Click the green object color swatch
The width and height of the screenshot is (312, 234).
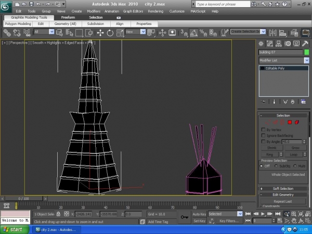point(307,52)
